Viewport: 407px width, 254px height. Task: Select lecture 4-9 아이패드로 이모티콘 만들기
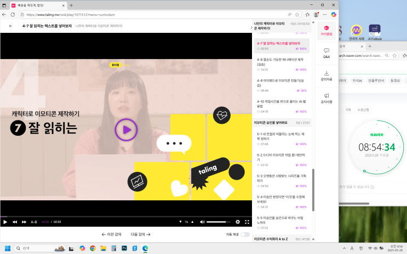tap(282, 85)
